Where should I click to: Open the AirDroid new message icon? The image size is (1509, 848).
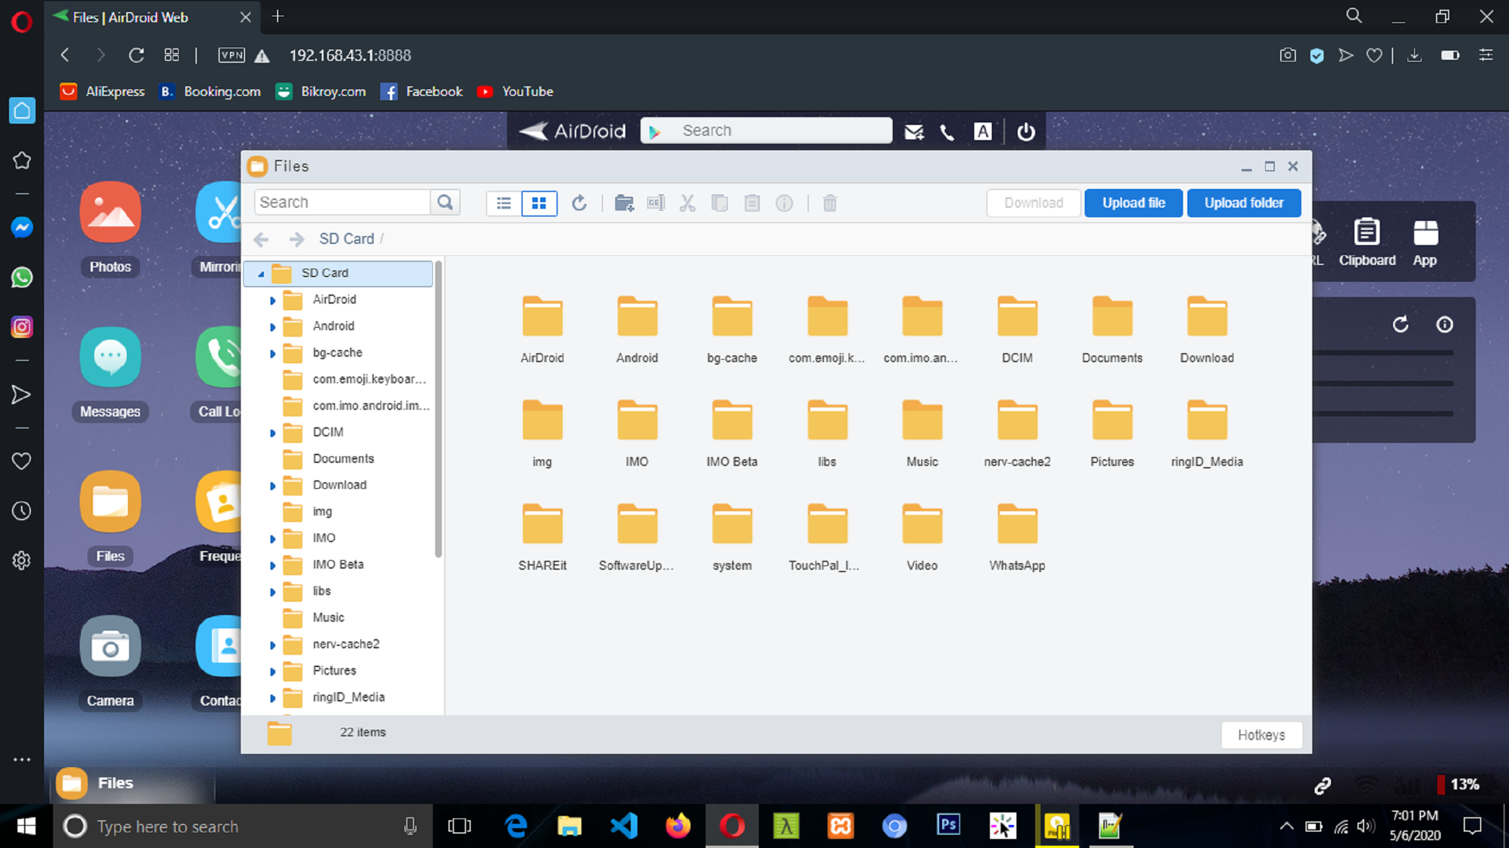point(914,132)
